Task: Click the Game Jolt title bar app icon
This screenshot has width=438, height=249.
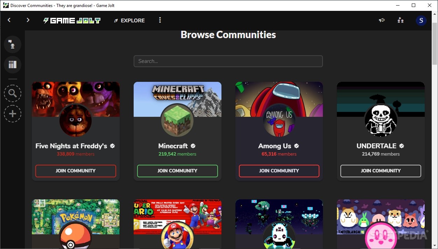Action: click(6, 5)
